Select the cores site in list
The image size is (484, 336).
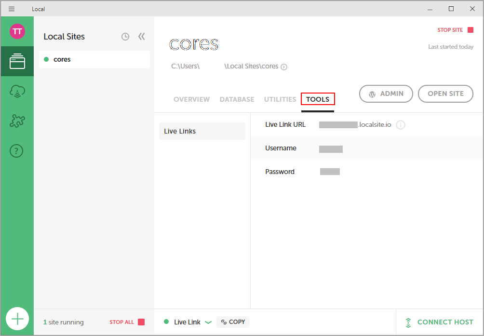[x=94, y=59]
